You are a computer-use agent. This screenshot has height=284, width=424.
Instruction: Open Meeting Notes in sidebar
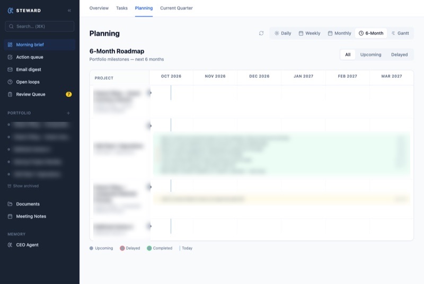click(39, 216)
